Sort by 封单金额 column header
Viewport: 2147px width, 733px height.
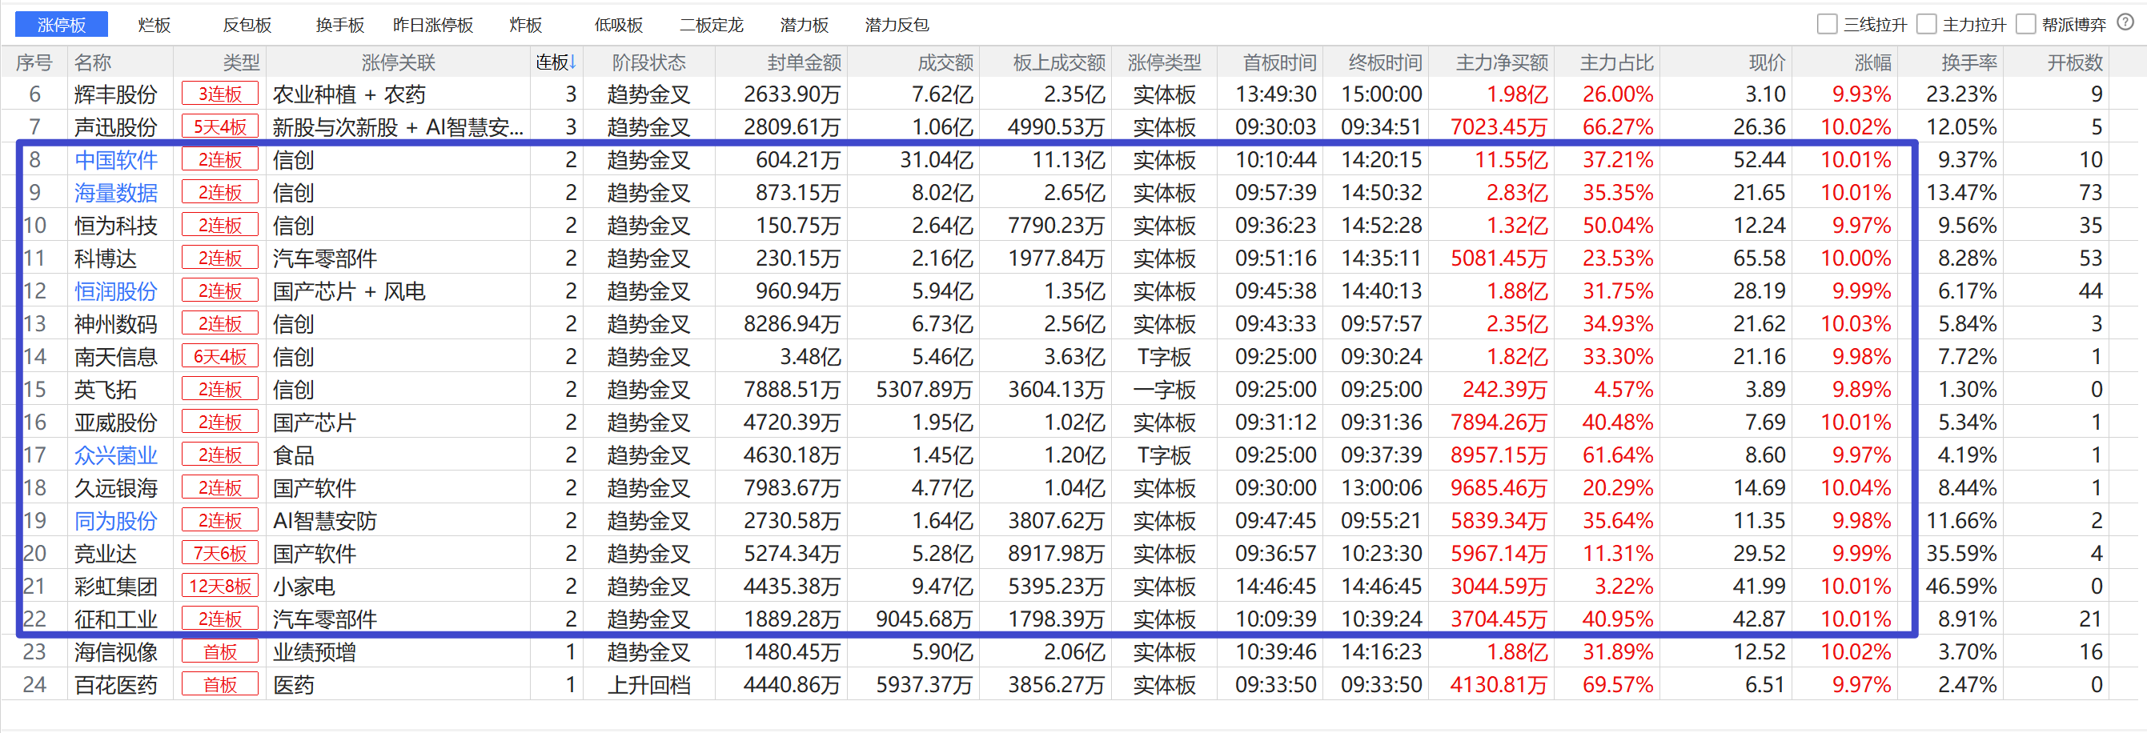click(x=804, y=62)
